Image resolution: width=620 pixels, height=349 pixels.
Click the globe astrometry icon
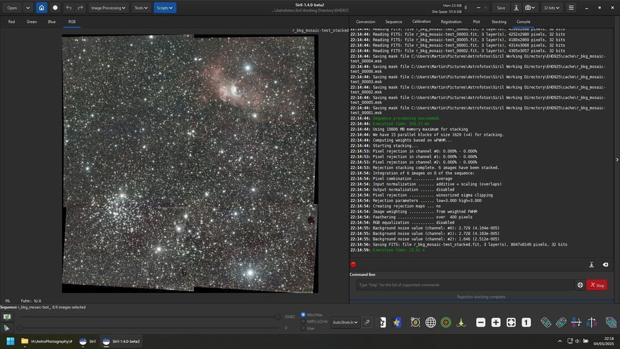[x=431, y=322]
